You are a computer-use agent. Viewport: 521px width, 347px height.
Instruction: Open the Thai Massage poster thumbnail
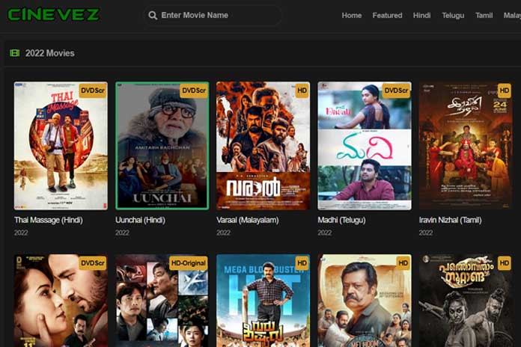61,146
